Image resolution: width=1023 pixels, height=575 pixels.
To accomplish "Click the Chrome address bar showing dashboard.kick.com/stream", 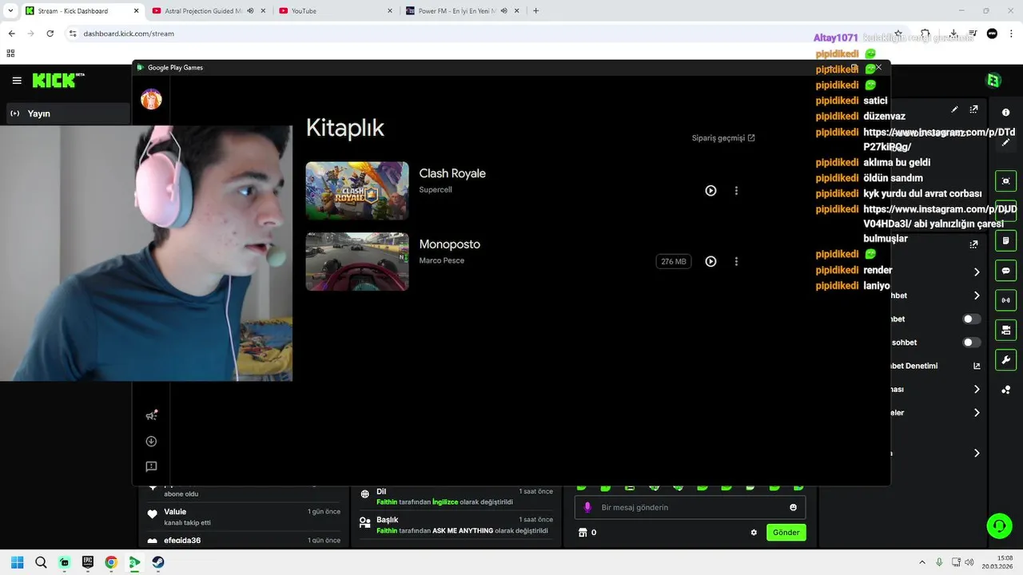I will [480, 34].
